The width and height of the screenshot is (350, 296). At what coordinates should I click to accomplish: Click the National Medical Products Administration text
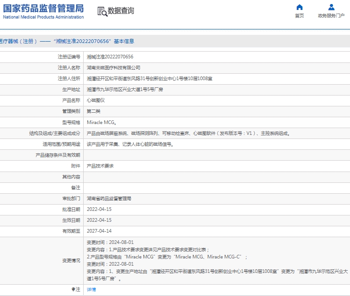tap(43, 17)
